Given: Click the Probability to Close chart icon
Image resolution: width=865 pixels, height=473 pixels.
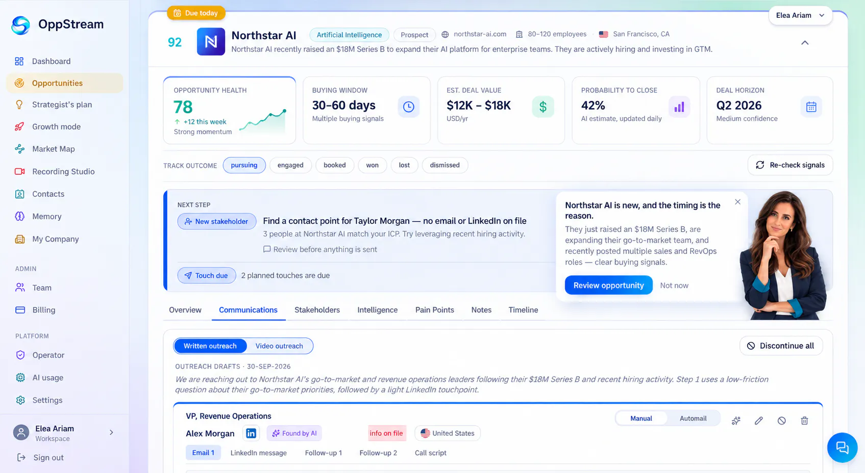Looking at the screenshot, I should [679, 107].
